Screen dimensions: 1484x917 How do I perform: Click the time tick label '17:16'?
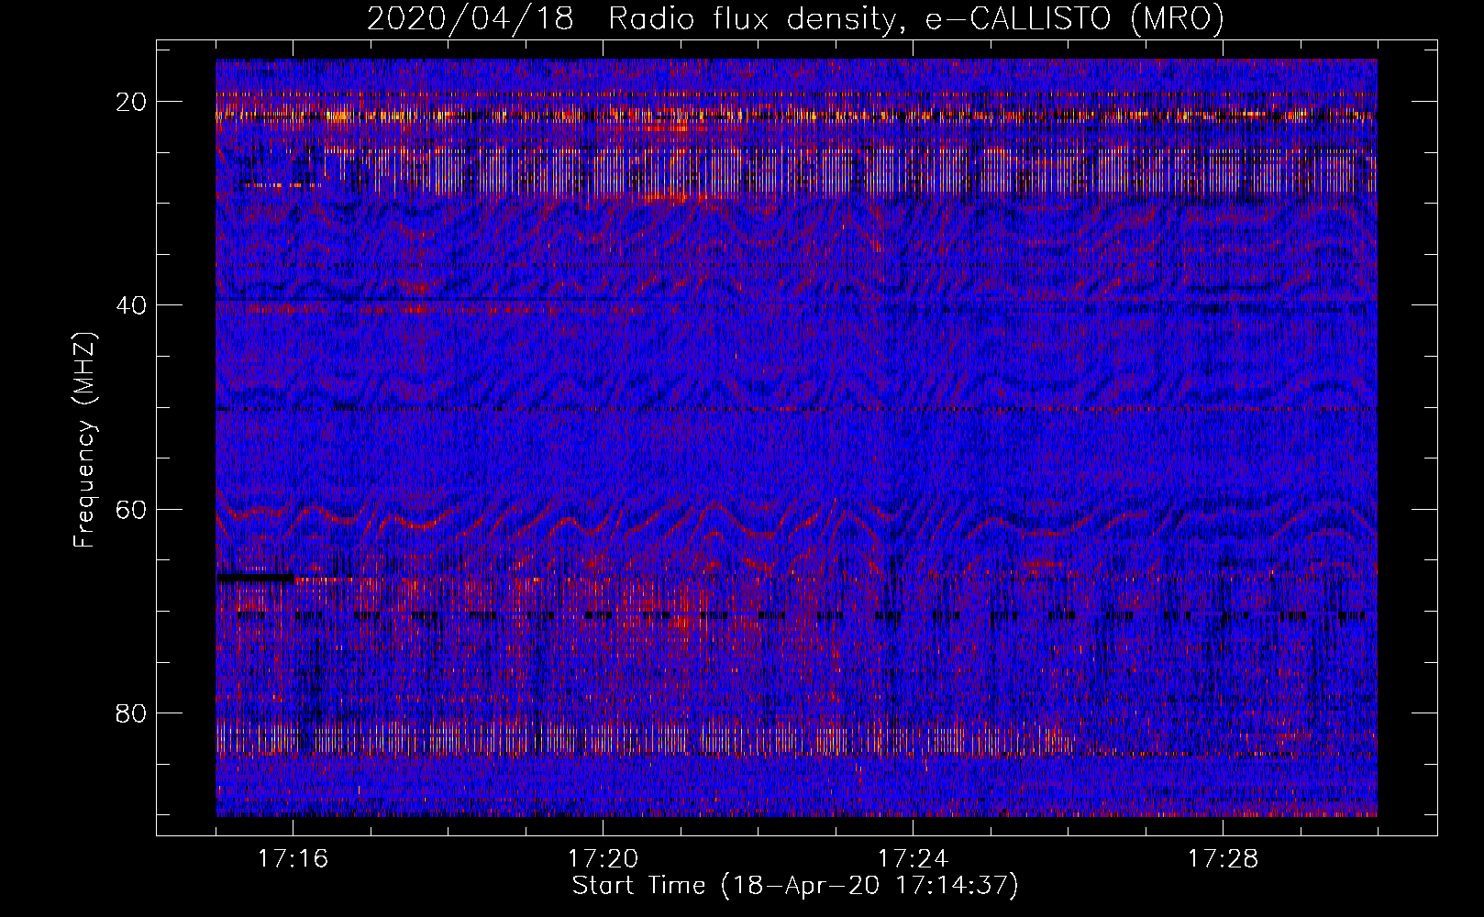coord(293,859)
